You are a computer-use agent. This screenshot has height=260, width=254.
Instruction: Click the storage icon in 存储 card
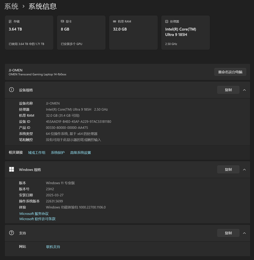[10, 21]
